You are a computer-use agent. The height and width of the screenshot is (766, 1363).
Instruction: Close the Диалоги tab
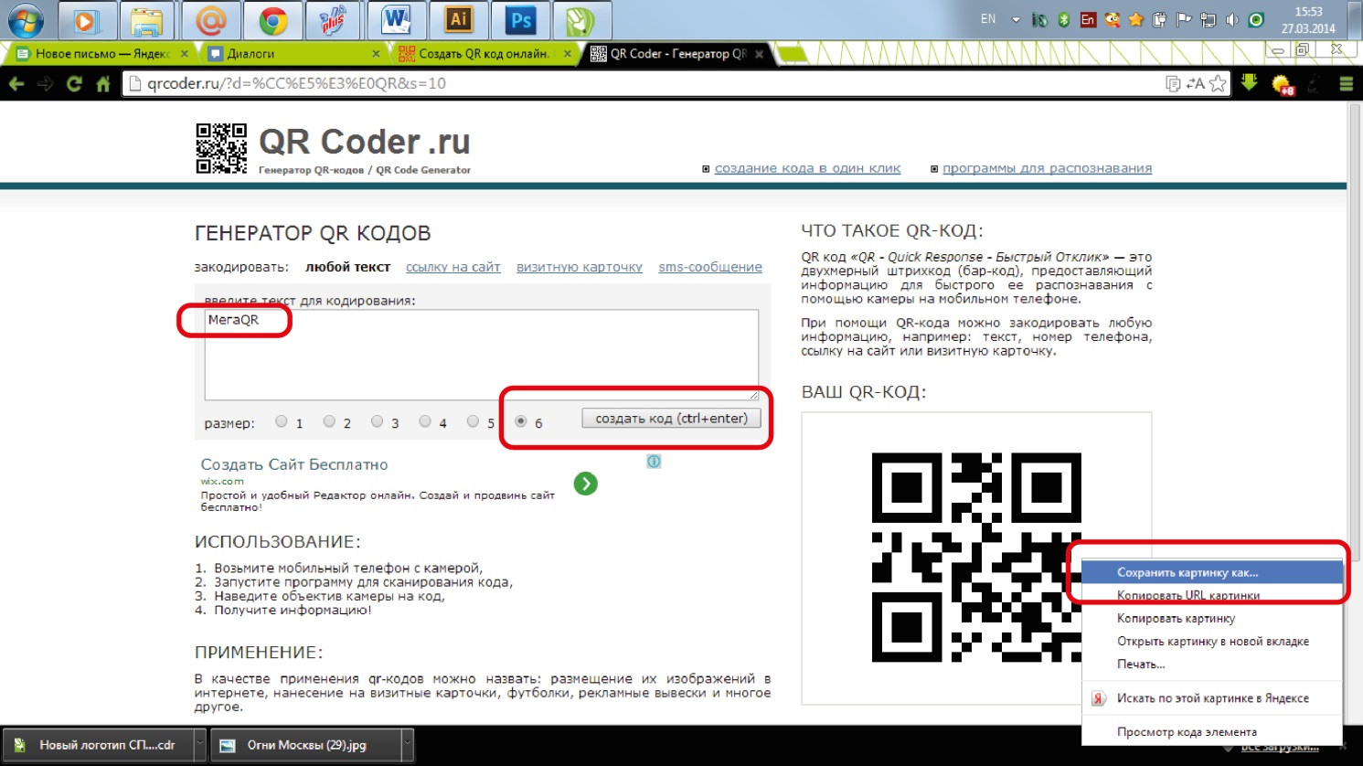376,54
